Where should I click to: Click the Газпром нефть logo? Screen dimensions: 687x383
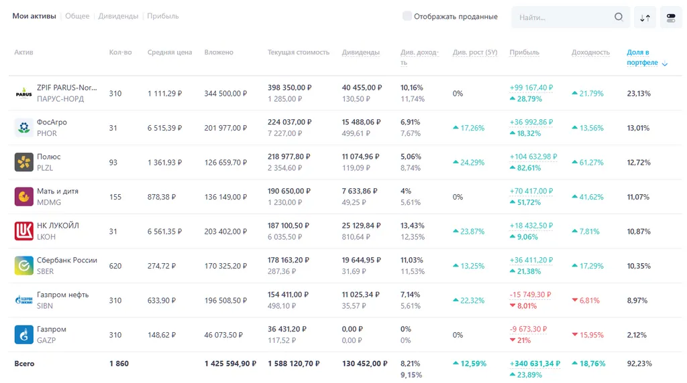click(23, 301)
